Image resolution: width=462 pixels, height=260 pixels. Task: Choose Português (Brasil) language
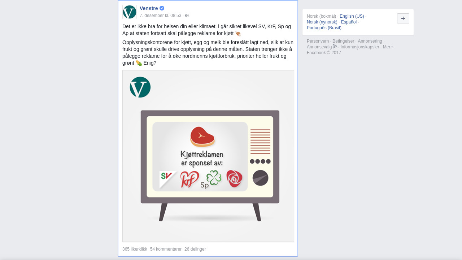click(x=324, y=28)
